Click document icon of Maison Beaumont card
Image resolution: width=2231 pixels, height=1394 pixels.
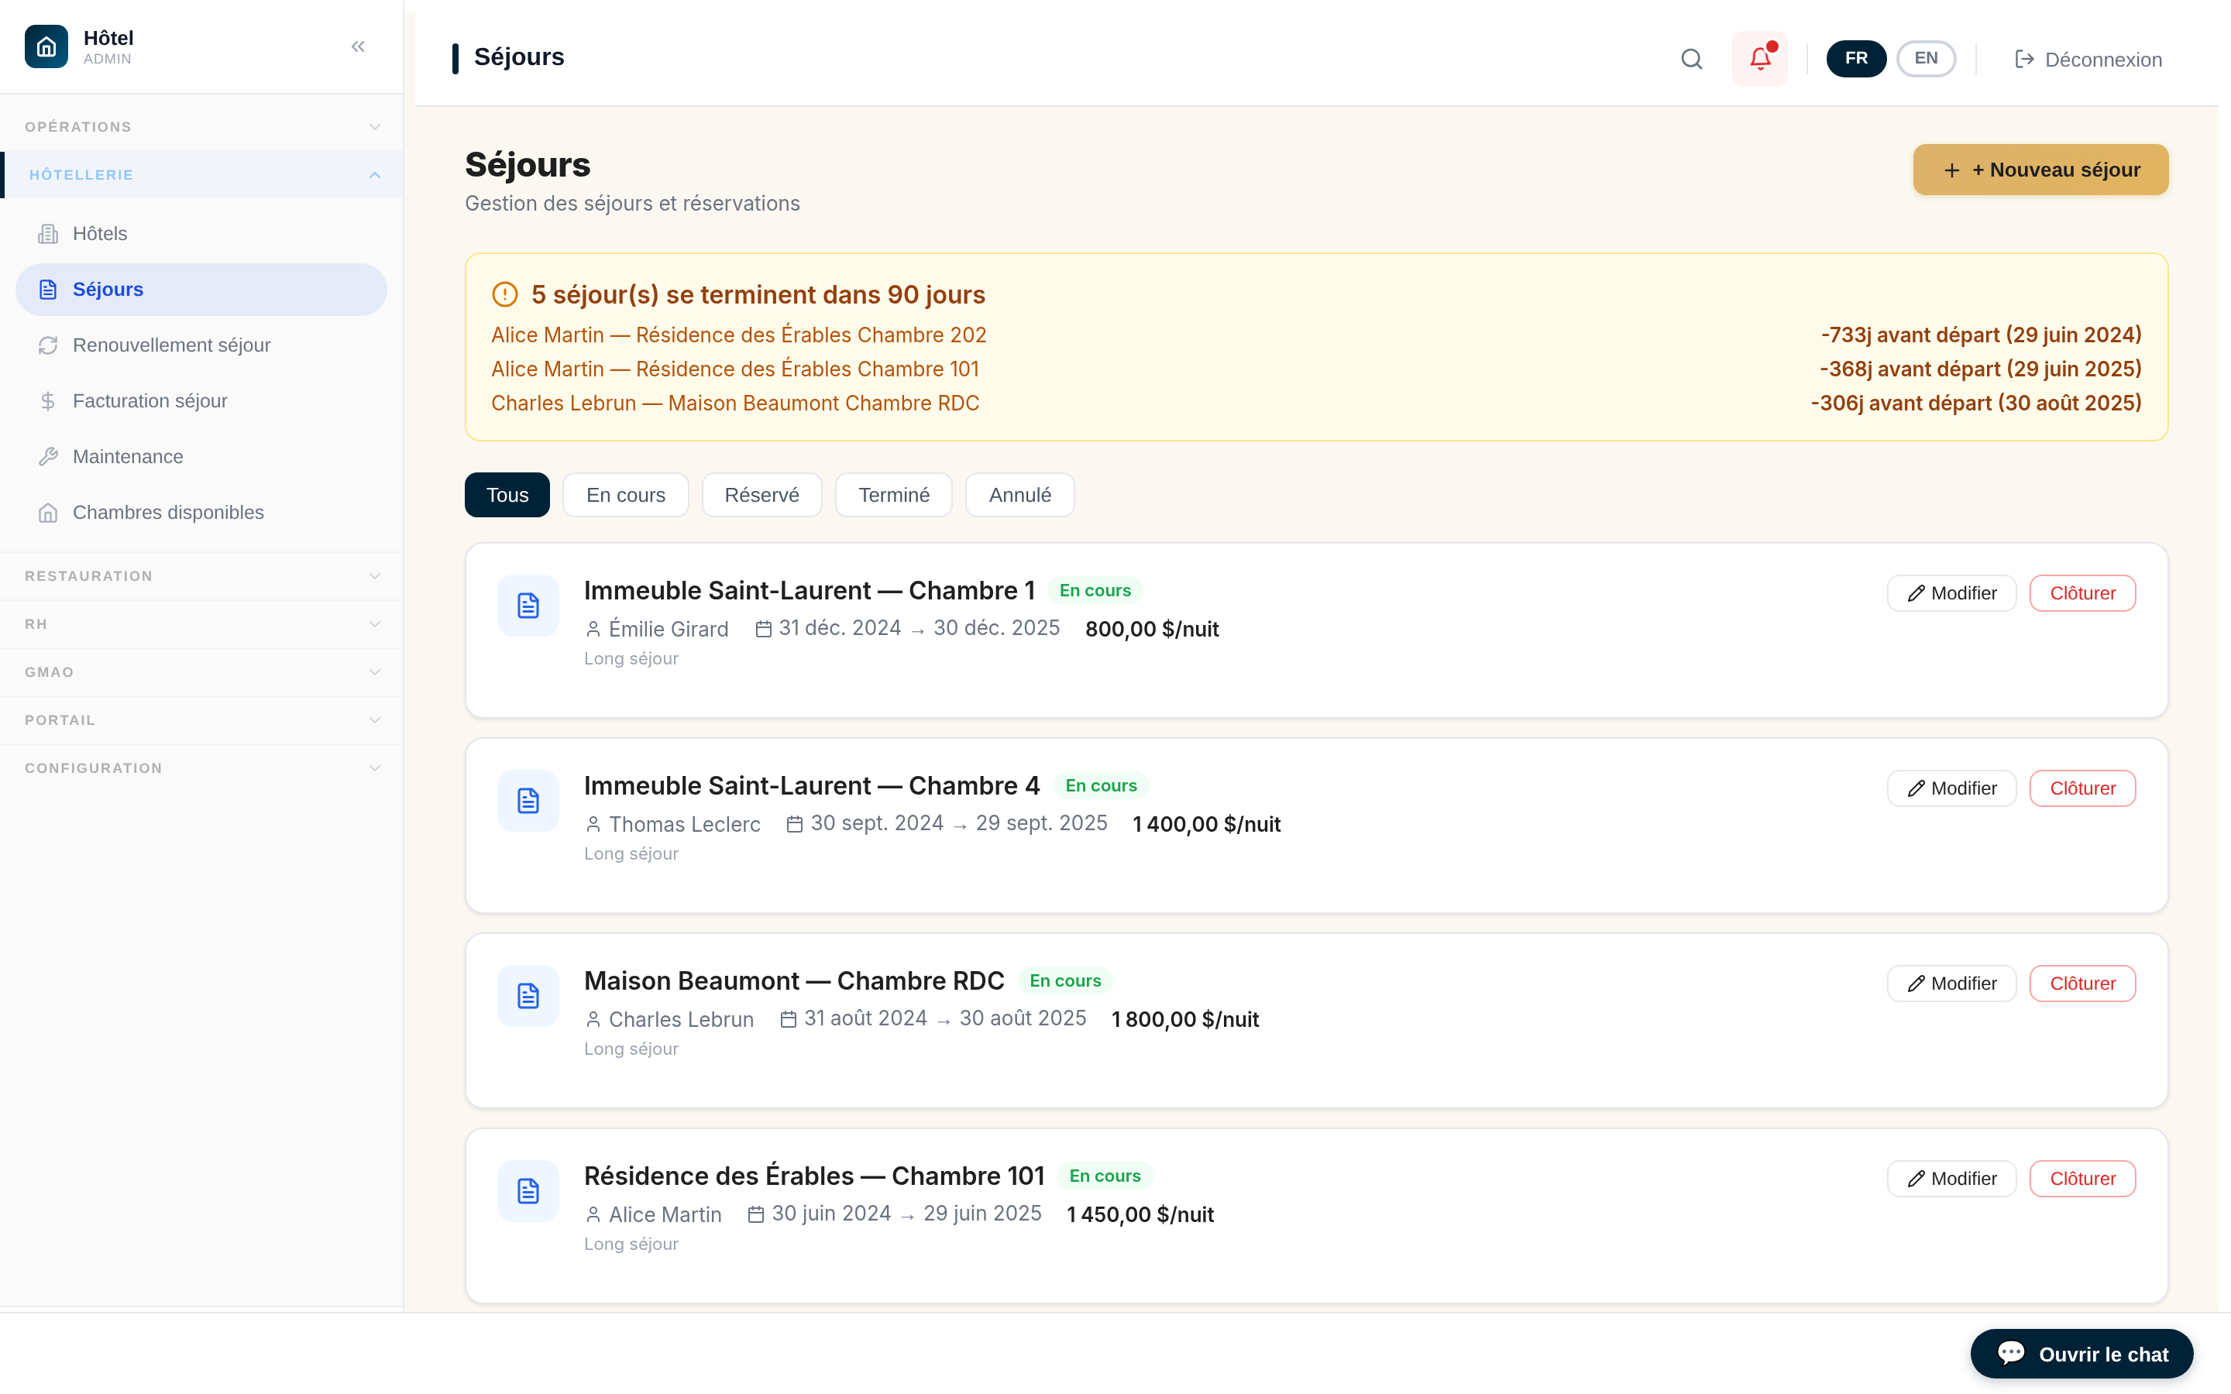(528, 997)
